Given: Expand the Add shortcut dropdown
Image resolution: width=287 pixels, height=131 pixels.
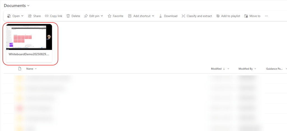Looking at the screenshot, I should [153, 16].
